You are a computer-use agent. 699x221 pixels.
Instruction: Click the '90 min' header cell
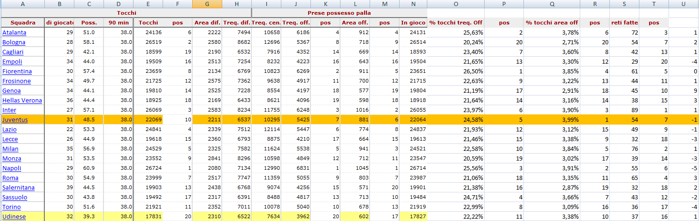pyautogui.click(x=118, y=22)
